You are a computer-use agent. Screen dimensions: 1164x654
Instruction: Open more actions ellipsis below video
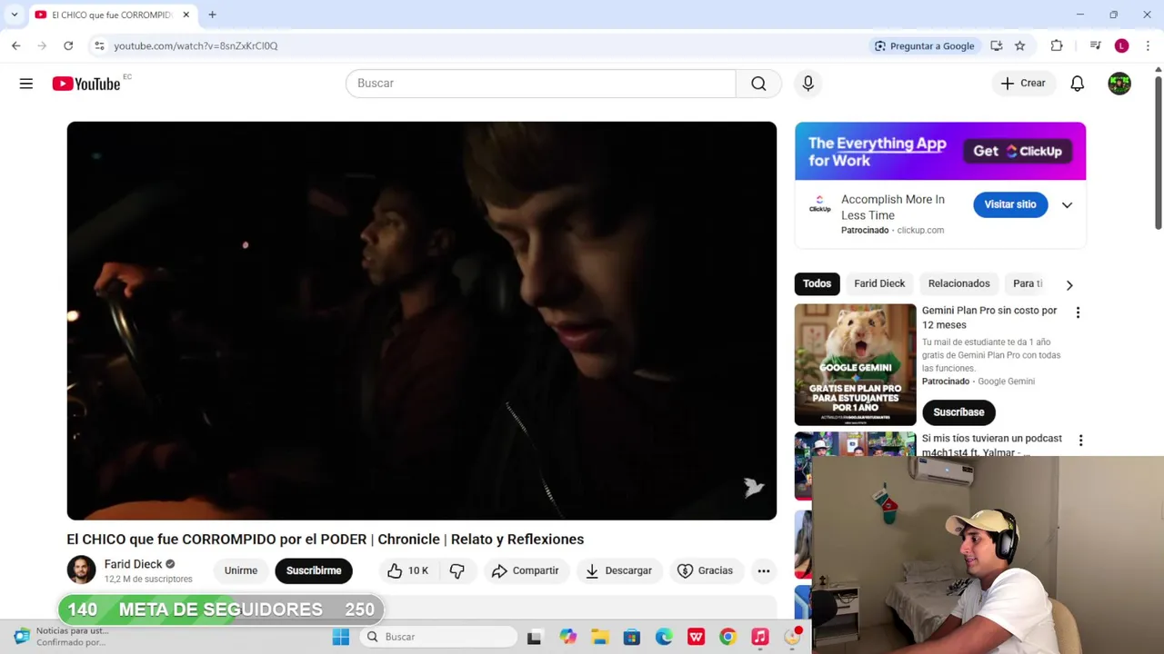point(764,570)
